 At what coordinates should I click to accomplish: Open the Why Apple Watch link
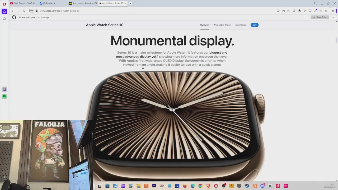tap(222, 25)
